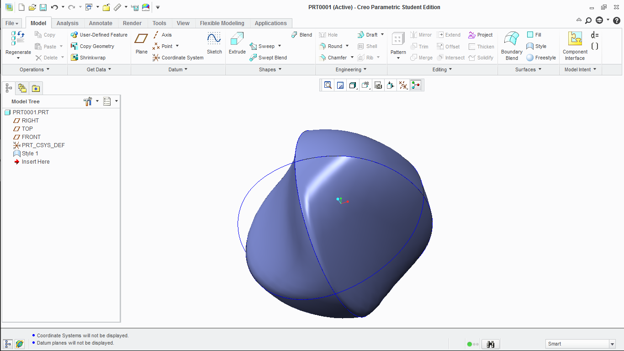Viewport: 624px width, 351px height.
Task: Click the Shrinkwrap tool
Action: 88,58
